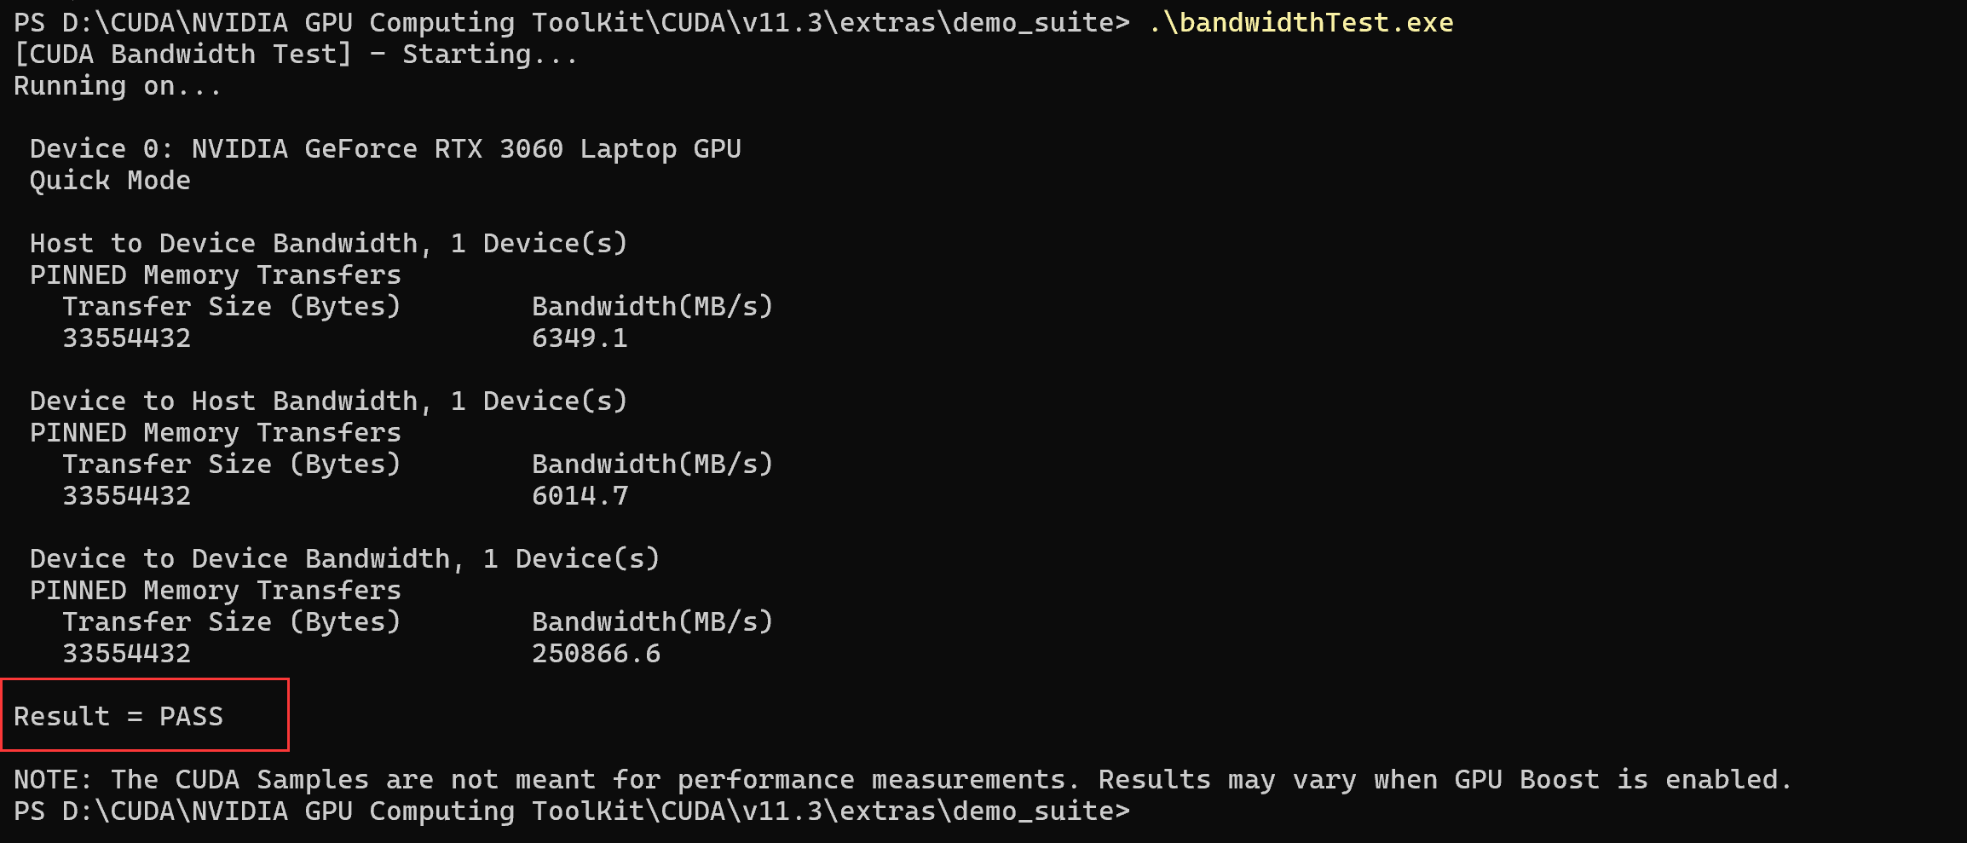
Task: Click the NOTE line about CUDA Samples
Action: (903, 780)
